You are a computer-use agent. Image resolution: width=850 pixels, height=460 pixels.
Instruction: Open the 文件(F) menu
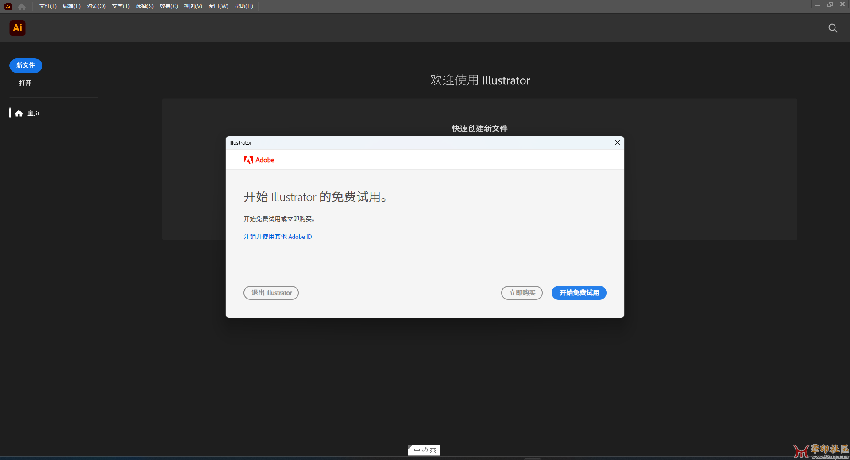tap(48, 6)
